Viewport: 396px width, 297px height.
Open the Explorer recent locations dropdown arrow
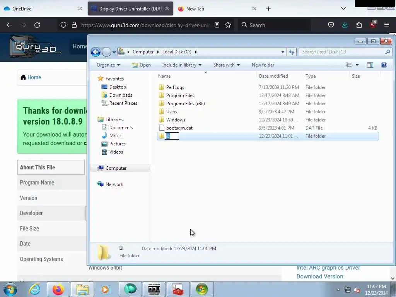click(114, 52)
